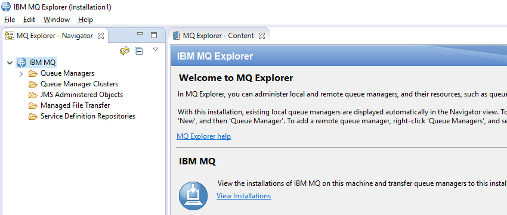The height and width of the screenshot is (215, 507).
Task: Expand the Queue Managers folder
Action: (21, 74)
